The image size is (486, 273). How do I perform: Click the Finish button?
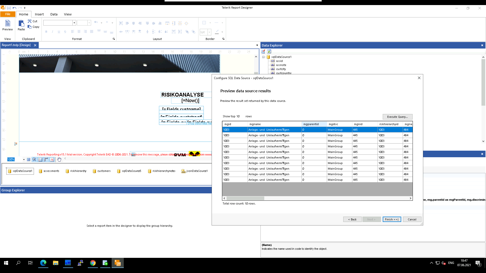(x=392, y=219)
